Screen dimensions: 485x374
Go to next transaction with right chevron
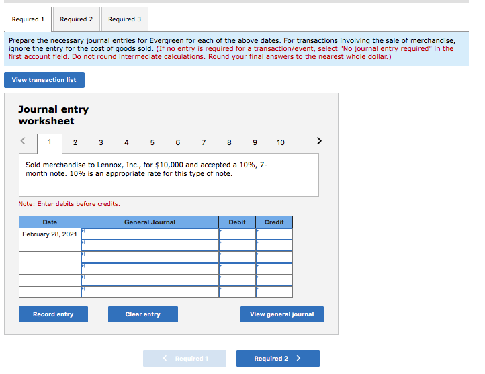319,141
